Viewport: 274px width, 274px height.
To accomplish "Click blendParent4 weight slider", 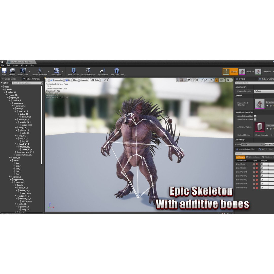I will coord(267,184).
